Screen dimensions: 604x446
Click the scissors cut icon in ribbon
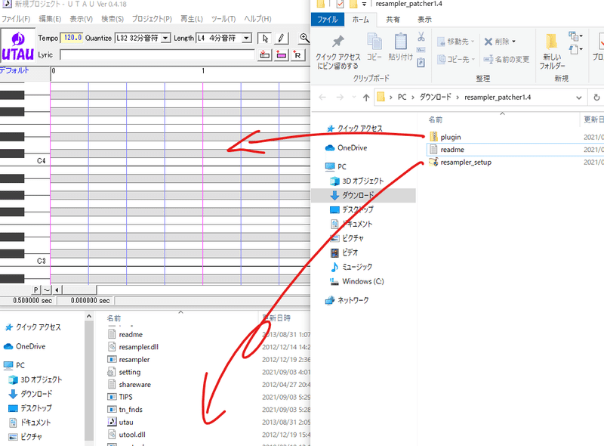(421, 37)
